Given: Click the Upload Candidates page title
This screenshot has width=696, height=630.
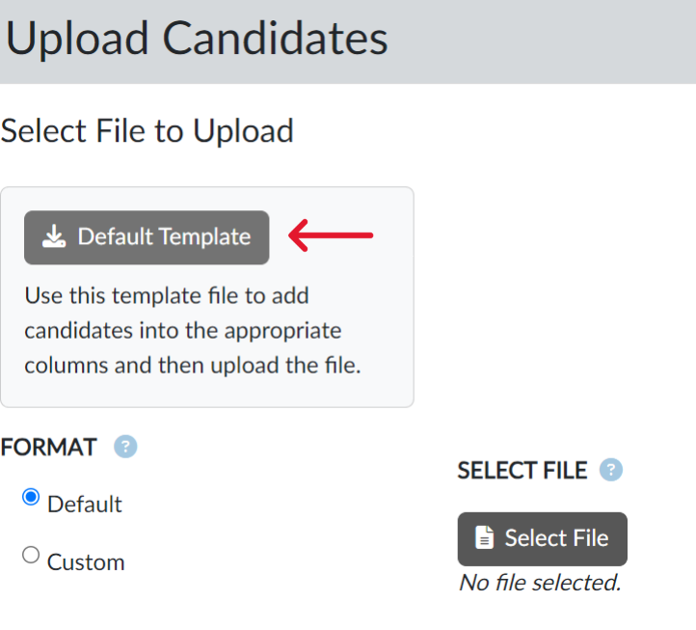Looking at the screenshot, I should pos(197,40).
